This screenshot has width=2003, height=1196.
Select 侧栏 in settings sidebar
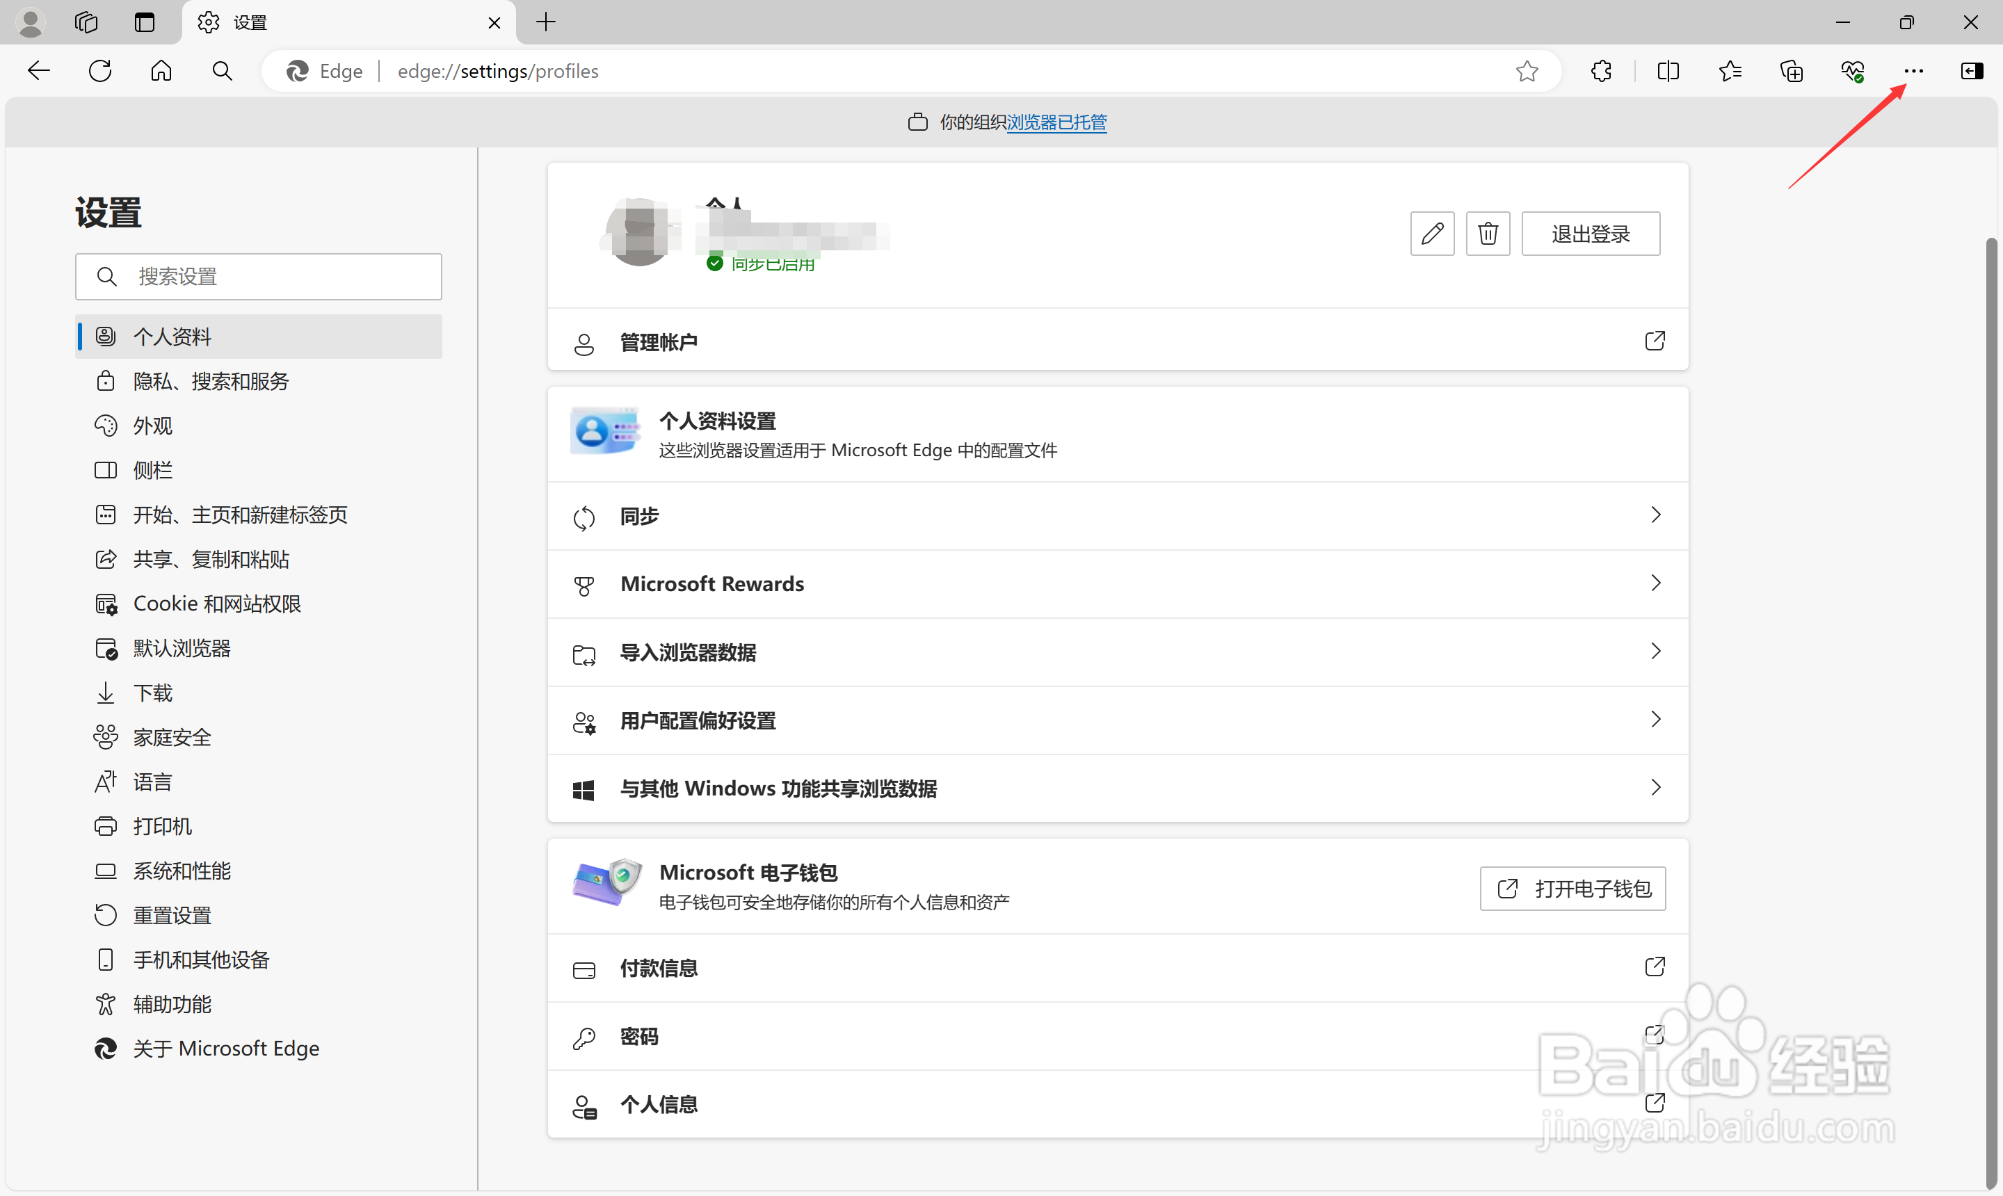point(259,470)
